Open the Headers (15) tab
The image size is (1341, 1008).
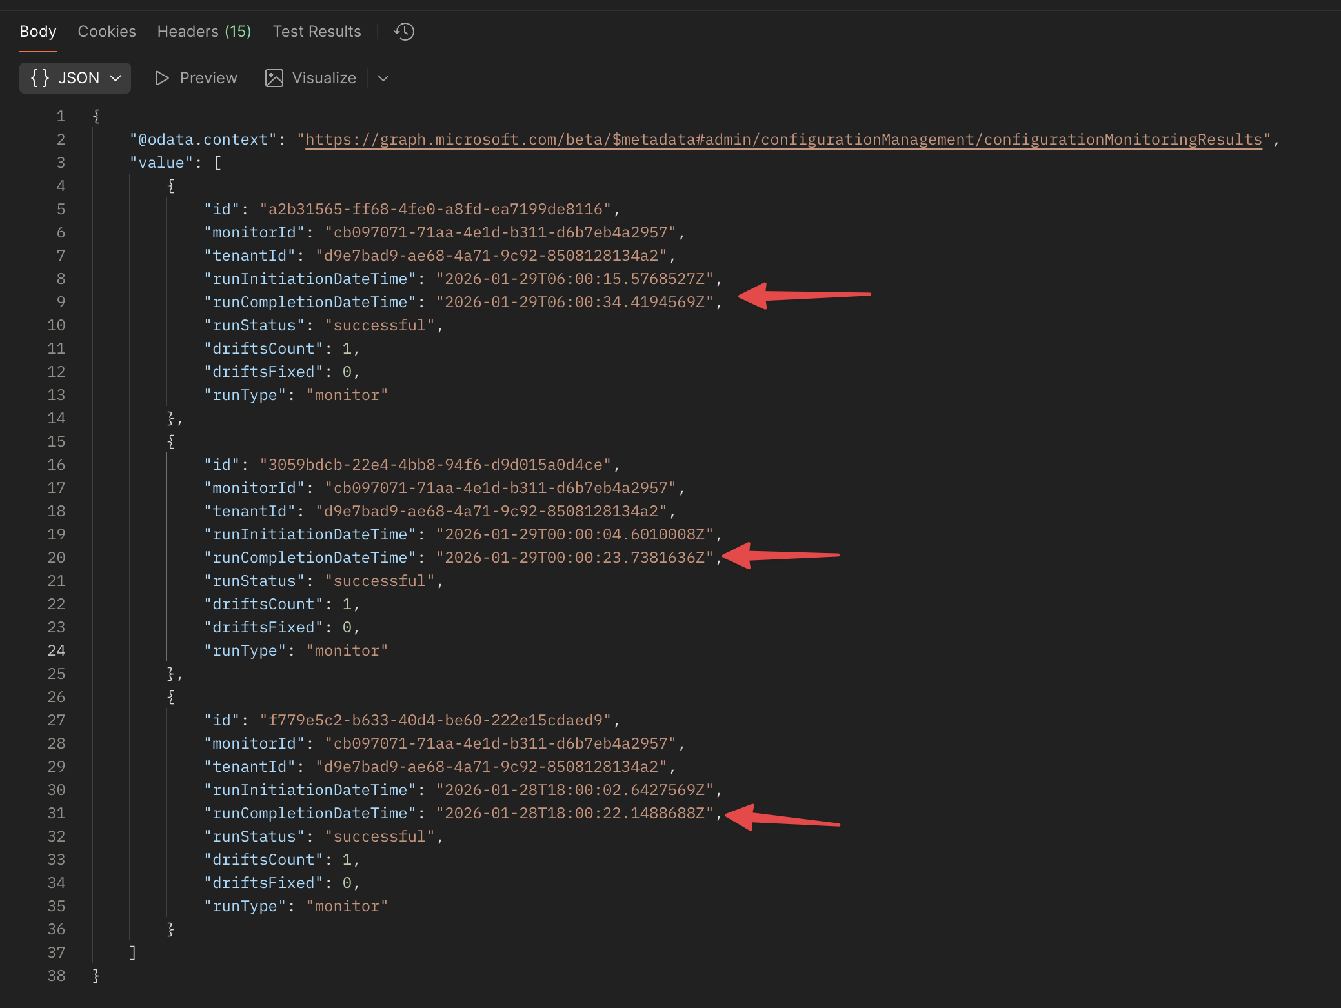coord(204,32)
